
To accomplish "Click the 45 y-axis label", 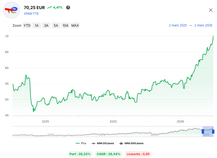I will click(7, 115).
